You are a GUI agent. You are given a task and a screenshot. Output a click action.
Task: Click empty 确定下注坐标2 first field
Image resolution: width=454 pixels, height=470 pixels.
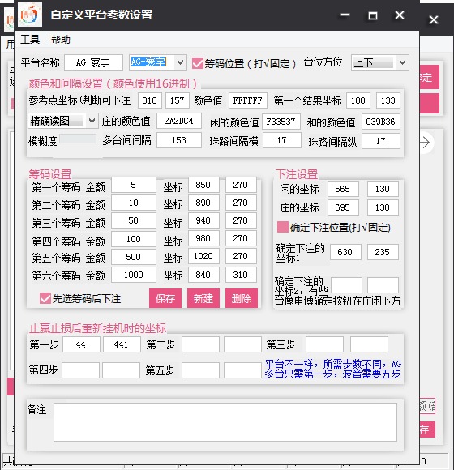click(346, 285)
